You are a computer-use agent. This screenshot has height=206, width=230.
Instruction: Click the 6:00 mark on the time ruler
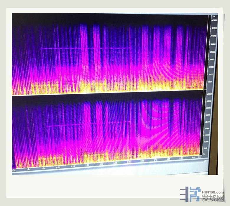(x=142, y=161)
